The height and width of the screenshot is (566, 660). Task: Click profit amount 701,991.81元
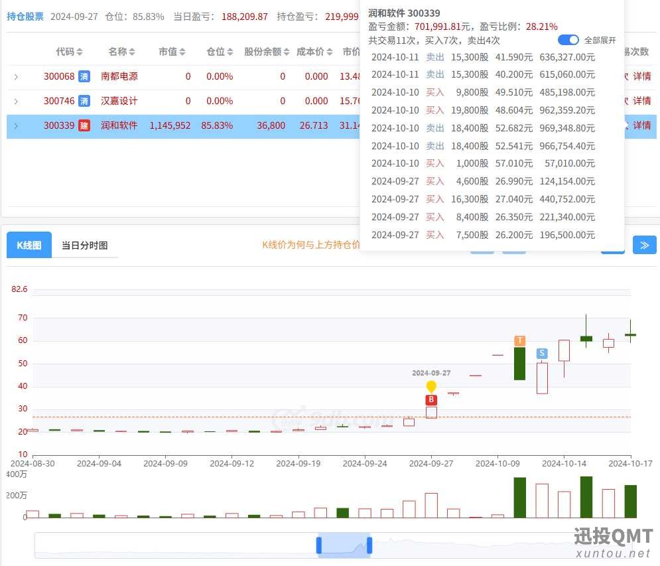442,27
